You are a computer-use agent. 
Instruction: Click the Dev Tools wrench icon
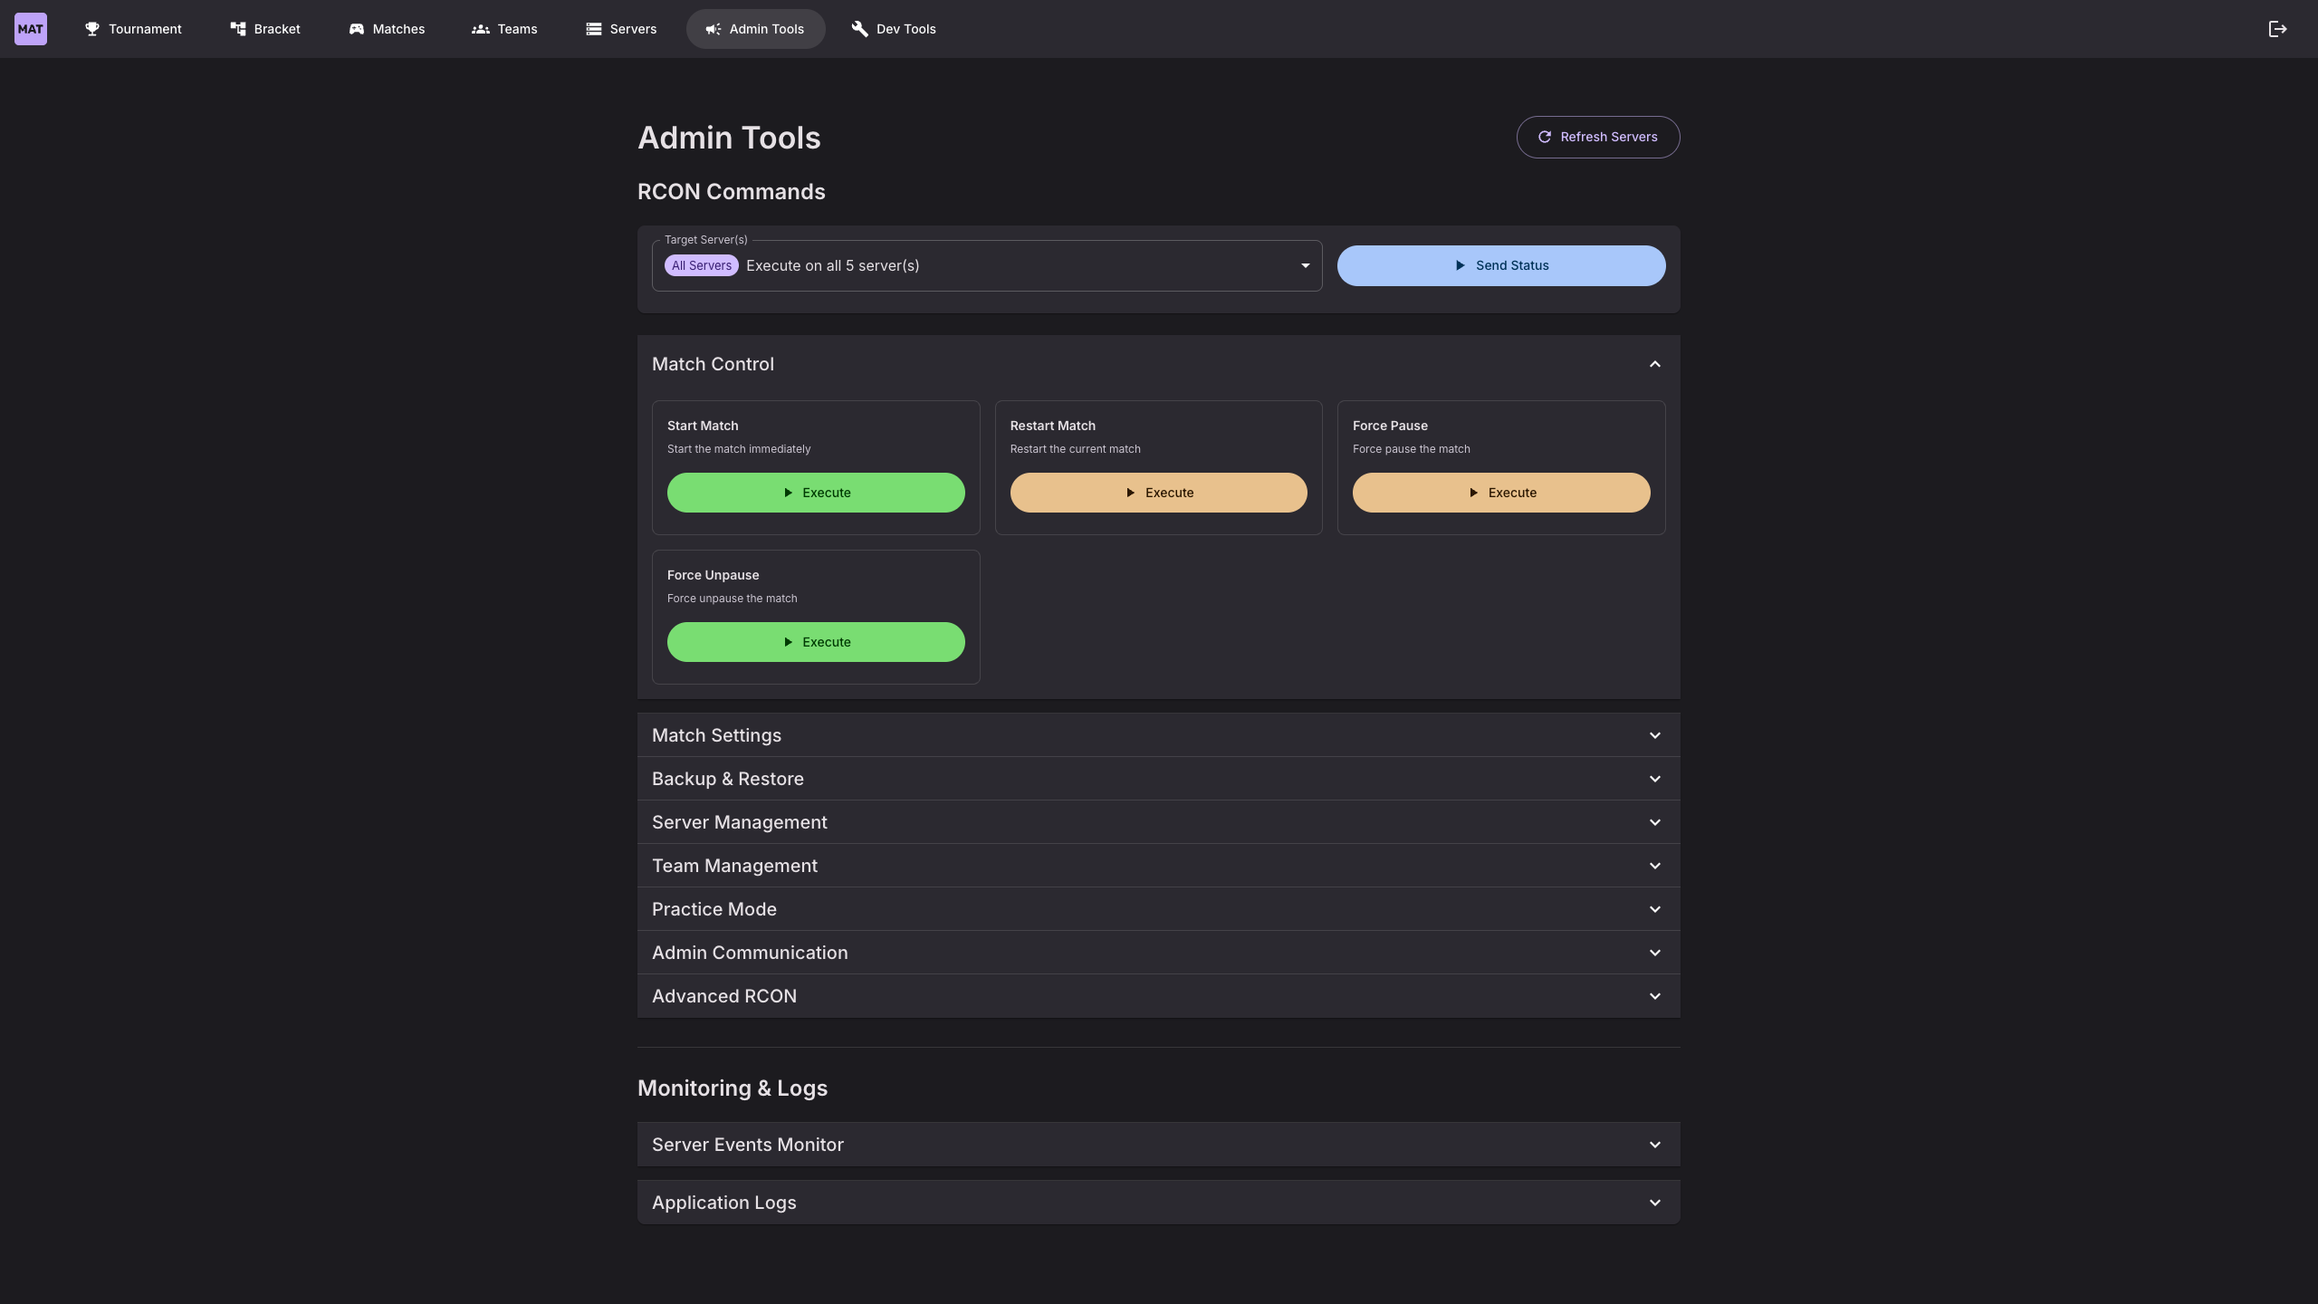pyautogui.click(x=859, y=29)
